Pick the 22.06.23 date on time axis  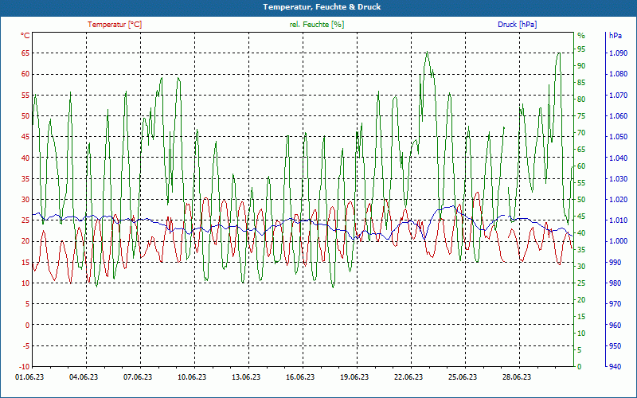[x=408, y=377]
